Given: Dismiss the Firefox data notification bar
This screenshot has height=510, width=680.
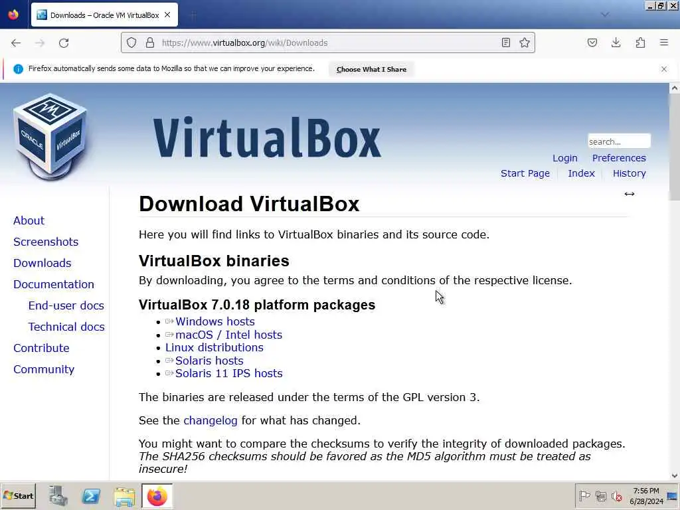Looking at the screenshot, I should click(x=664, y=69).
